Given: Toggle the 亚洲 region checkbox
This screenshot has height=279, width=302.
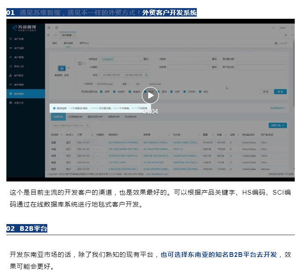Looking at the screenshot, I should pyautogui.click(x=159, y=92).
